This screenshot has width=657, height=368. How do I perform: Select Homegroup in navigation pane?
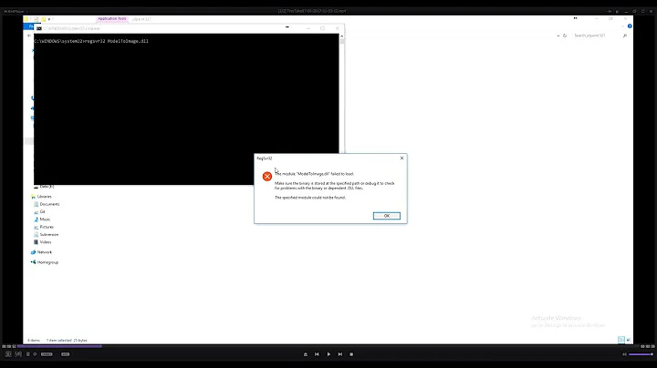[x=47, y=263]
